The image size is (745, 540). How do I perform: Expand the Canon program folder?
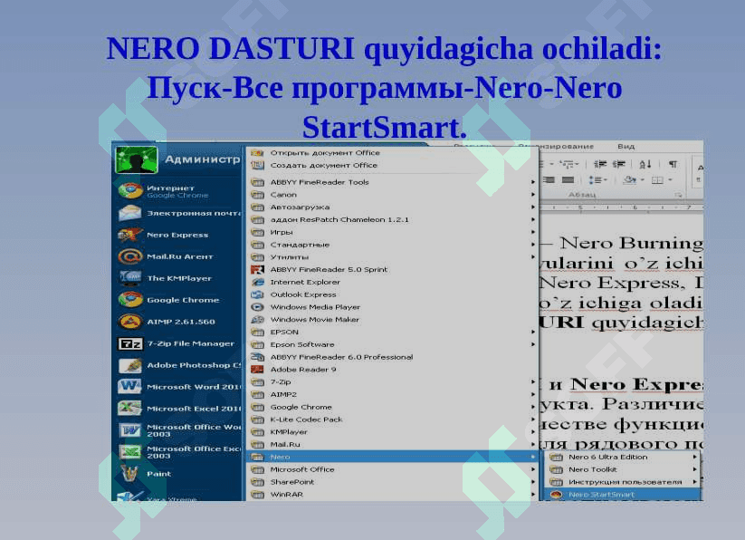click(x=393, y=195)
